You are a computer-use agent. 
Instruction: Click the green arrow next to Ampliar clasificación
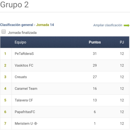126,25
